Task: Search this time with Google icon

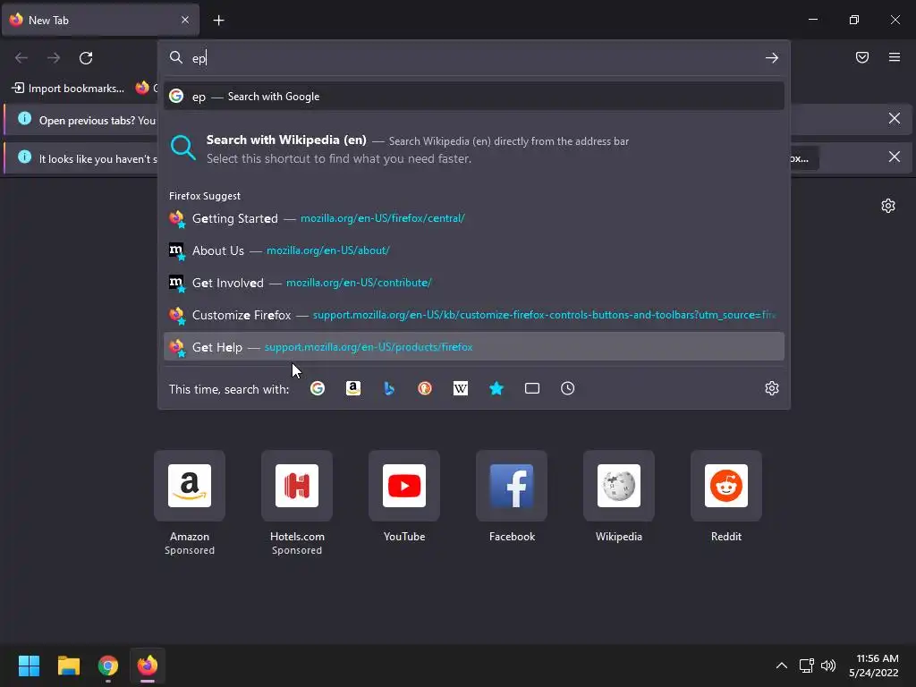Action: click(318, 388)
